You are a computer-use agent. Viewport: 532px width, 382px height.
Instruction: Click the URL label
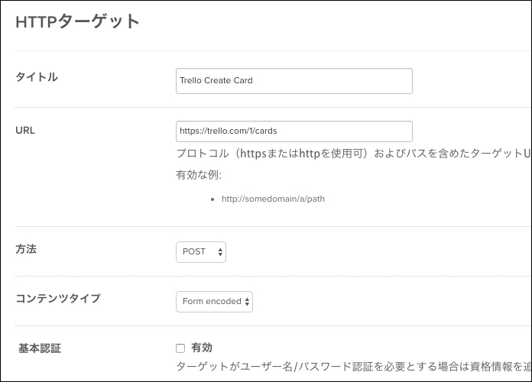click(x=25, y=131)
